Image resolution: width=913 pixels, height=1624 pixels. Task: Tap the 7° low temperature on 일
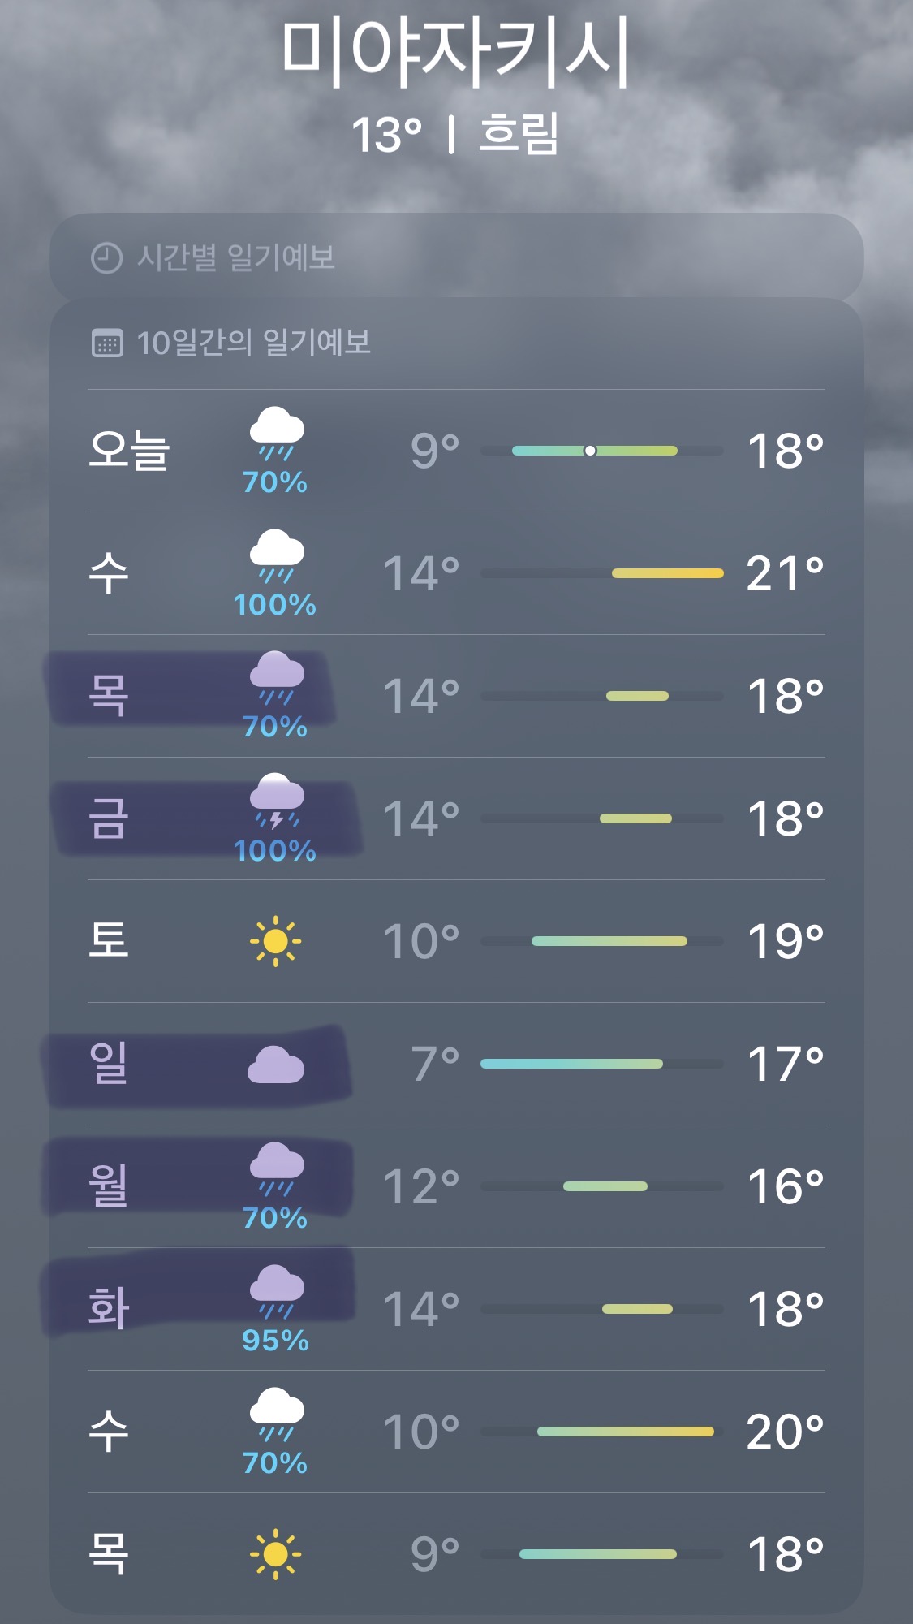tap(435, 1064)
